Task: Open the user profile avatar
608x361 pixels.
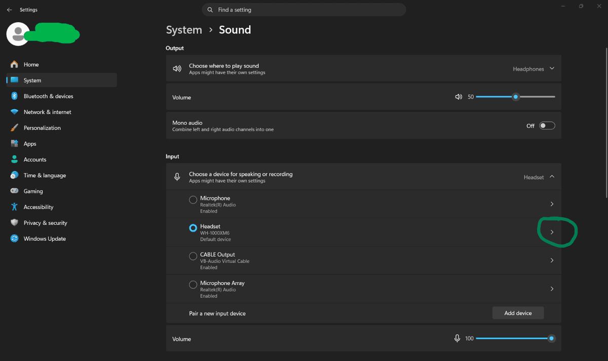Action: coord(18,34)
